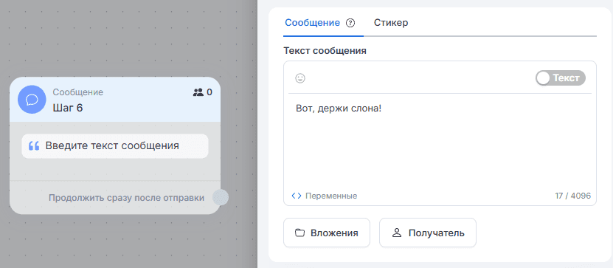Viewport: 613px width, 268px height.
Task: Click the Введите текст сообщения placeholder block
Action: (x=115, y=146)
